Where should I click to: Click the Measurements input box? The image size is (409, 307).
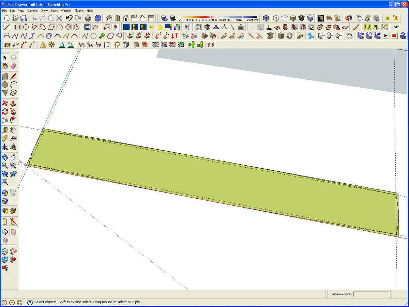tap(371, 294)
